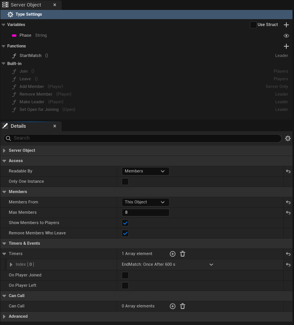Toggle visibility eye for Phase variable
The image size is (294, 325).
(x=286, y=36)
